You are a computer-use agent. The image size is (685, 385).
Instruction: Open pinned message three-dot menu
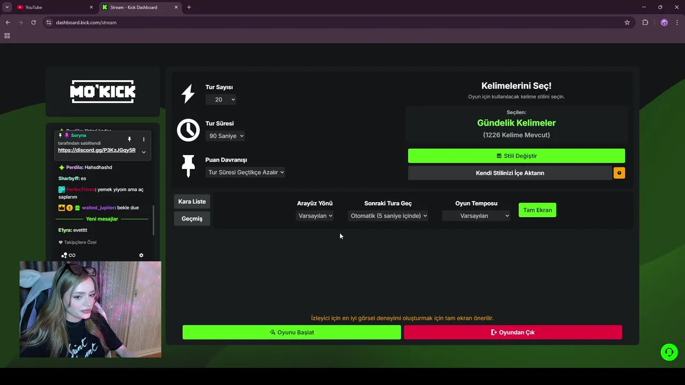tap(143, 140)
